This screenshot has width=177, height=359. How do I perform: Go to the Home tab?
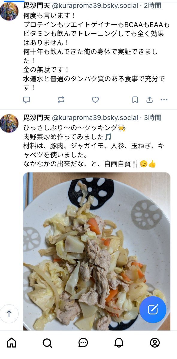click(x=12, y=343)
